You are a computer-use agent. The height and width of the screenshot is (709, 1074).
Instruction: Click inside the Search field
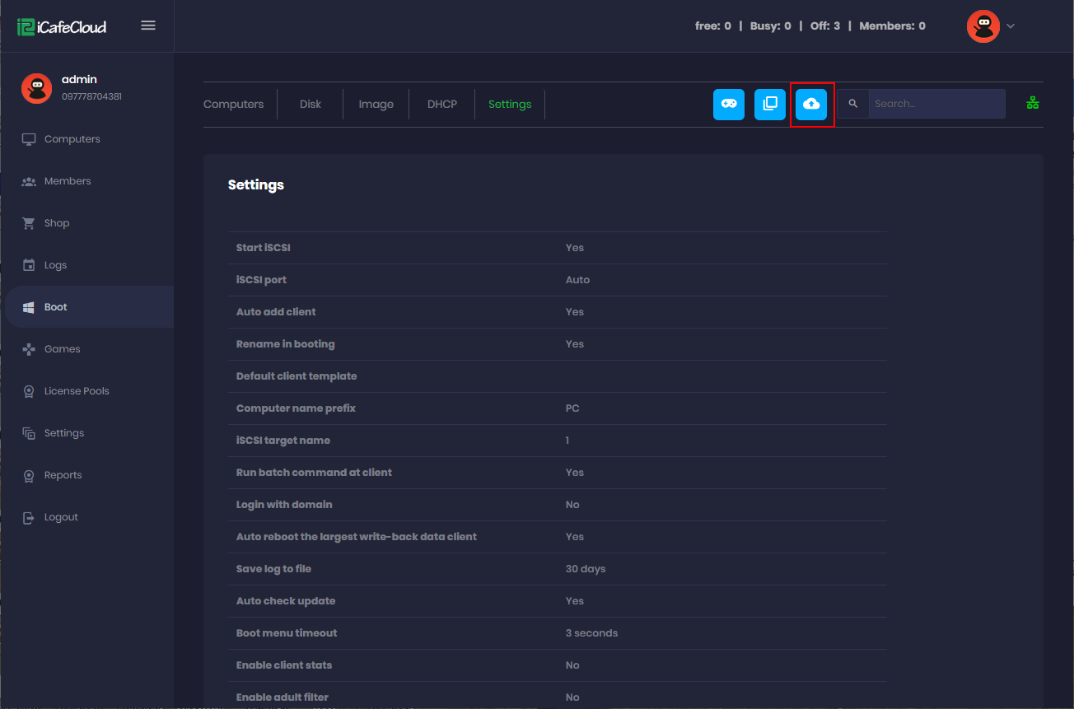click(936, 104)
